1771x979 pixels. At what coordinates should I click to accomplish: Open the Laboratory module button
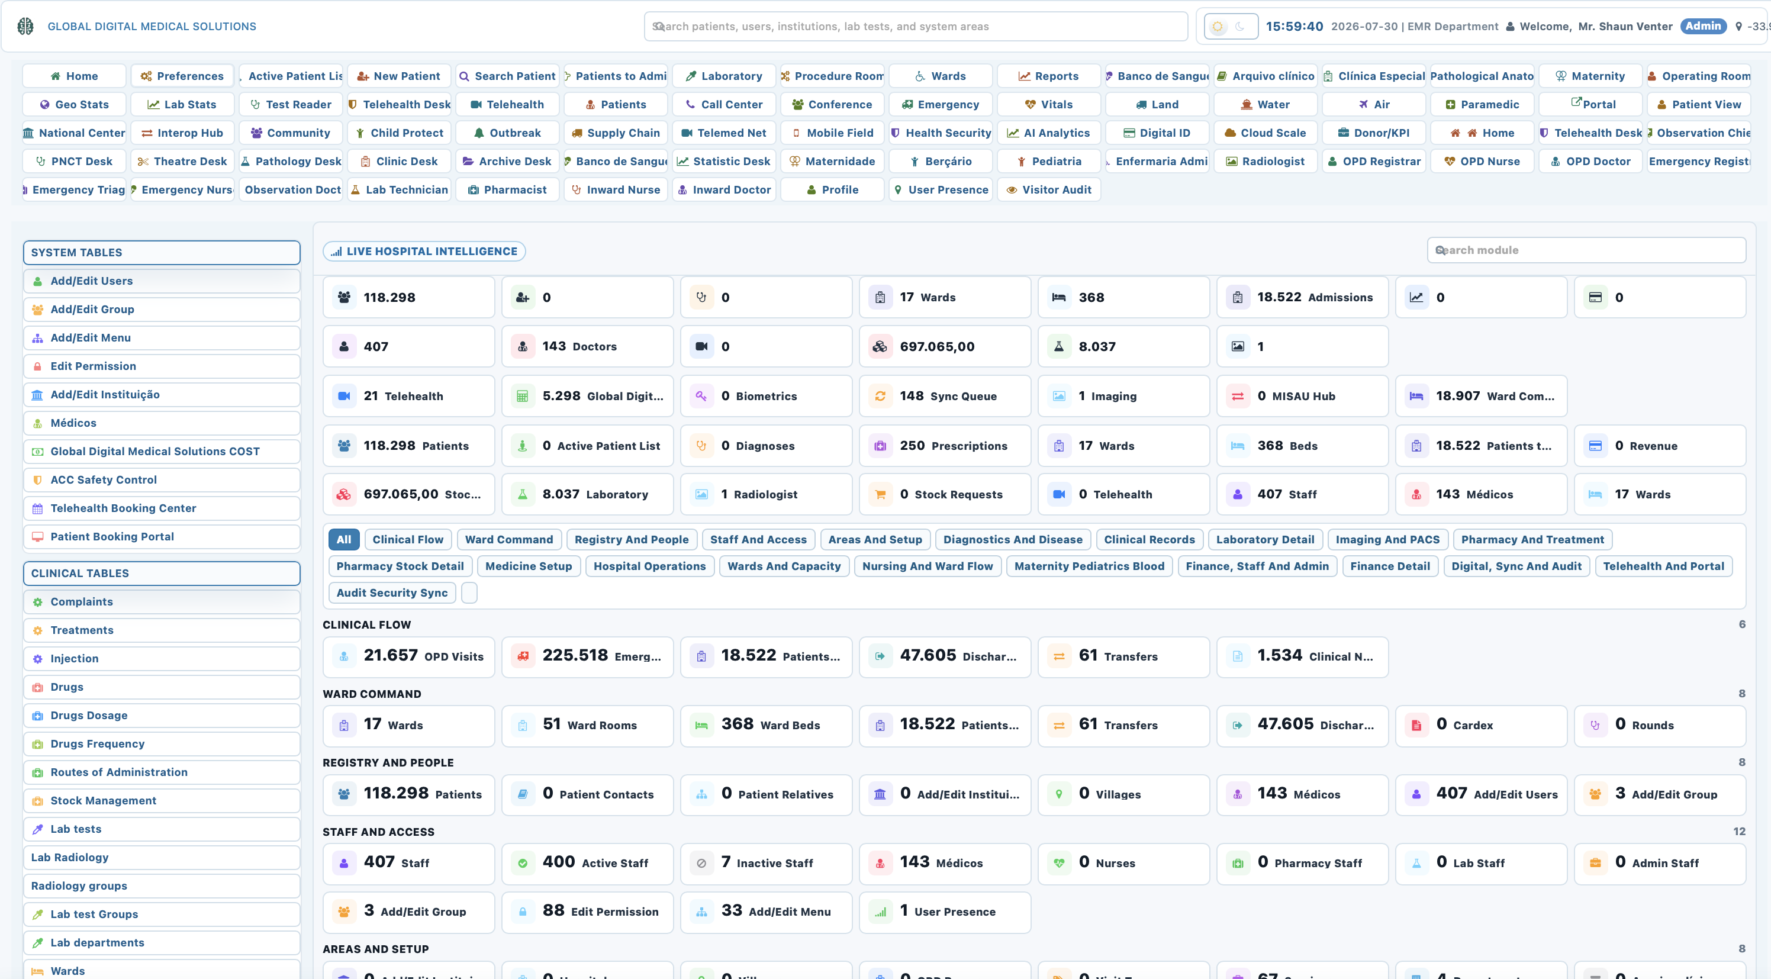tap(724, 76)
